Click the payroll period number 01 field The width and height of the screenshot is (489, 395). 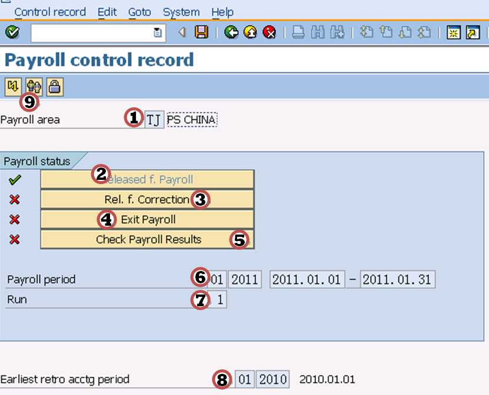217,279
